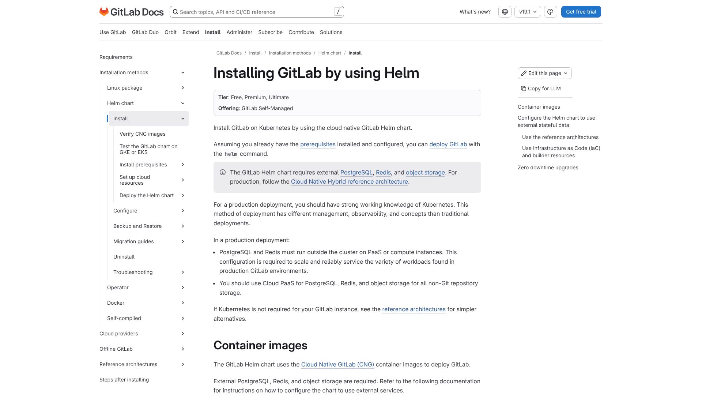
Task: Open the Redis link in the note
Action: 383,173
